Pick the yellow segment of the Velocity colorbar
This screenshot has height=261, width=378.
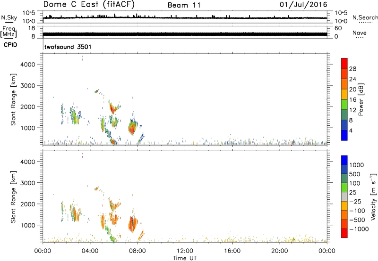pos(344,206)
